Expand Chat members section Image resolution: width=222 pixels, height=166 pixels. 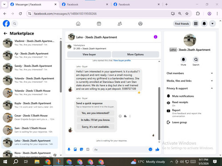point(190,73)
